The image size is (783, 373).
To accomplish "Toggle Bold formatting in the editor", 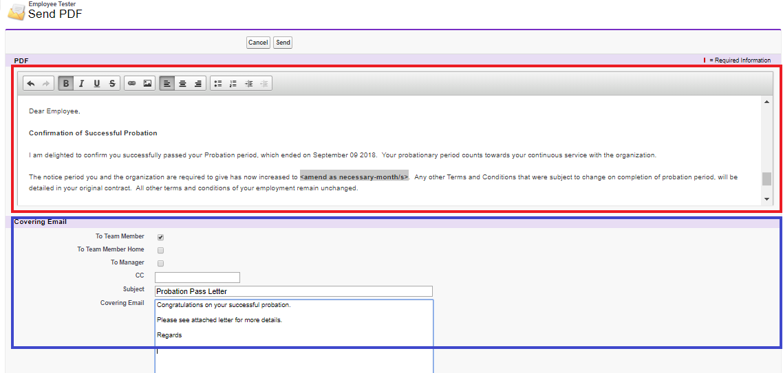I will tap(66, 84).
